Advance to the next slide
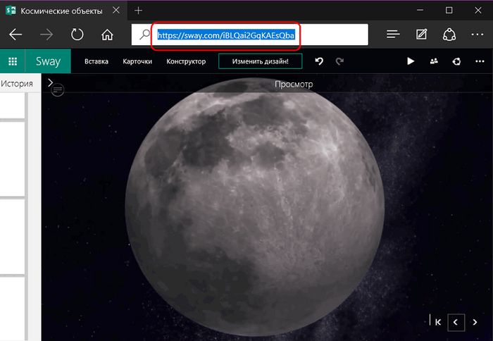 [x=475, y=322]
